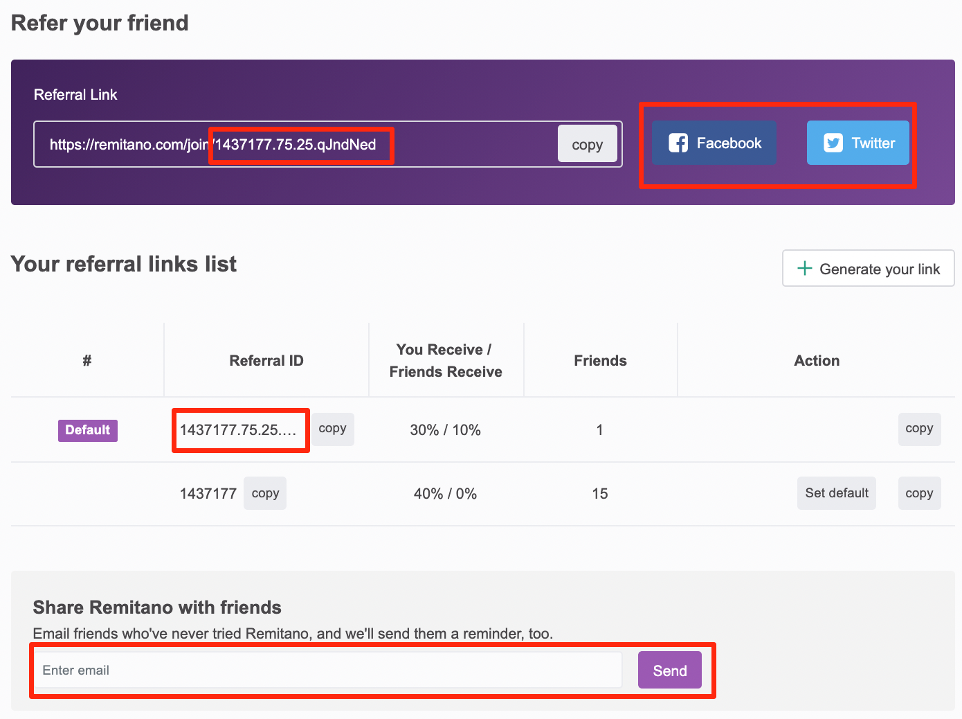Image resolution: width=962 pixels, height=719 pixels.
Task: Copy link in Action column of default row
Action: tap(920, 429)
